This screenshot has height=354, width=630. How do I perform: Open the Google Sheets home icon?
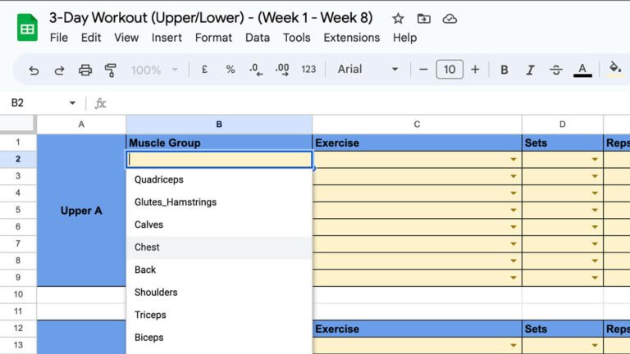pos(27,27)
